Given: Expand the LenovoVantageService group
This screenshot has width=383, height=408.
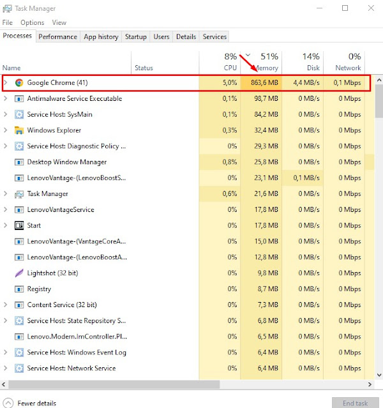Looking at the screenshot, I should [x=6, y=209].
